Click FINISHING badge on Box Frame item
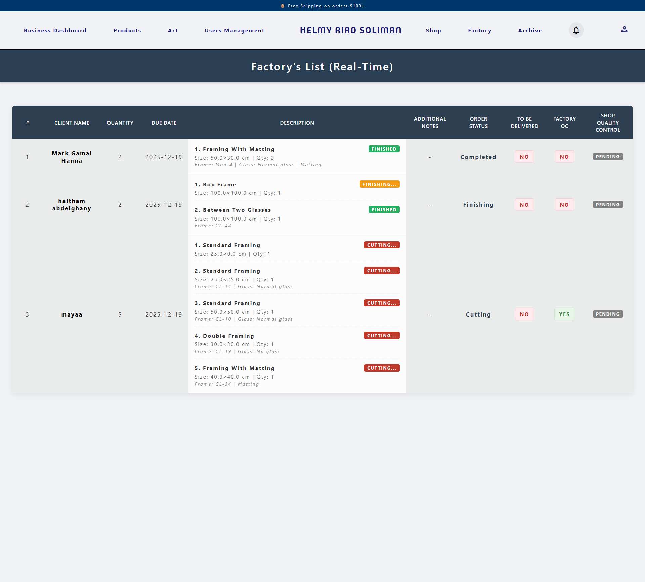The height and width of the screenshot is (582, 645). 379,184
